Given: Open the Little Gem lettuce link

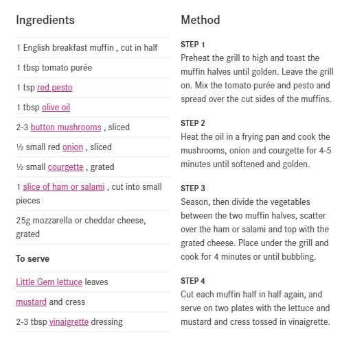Looking at the screenshot, I should (x=49, y=282).
